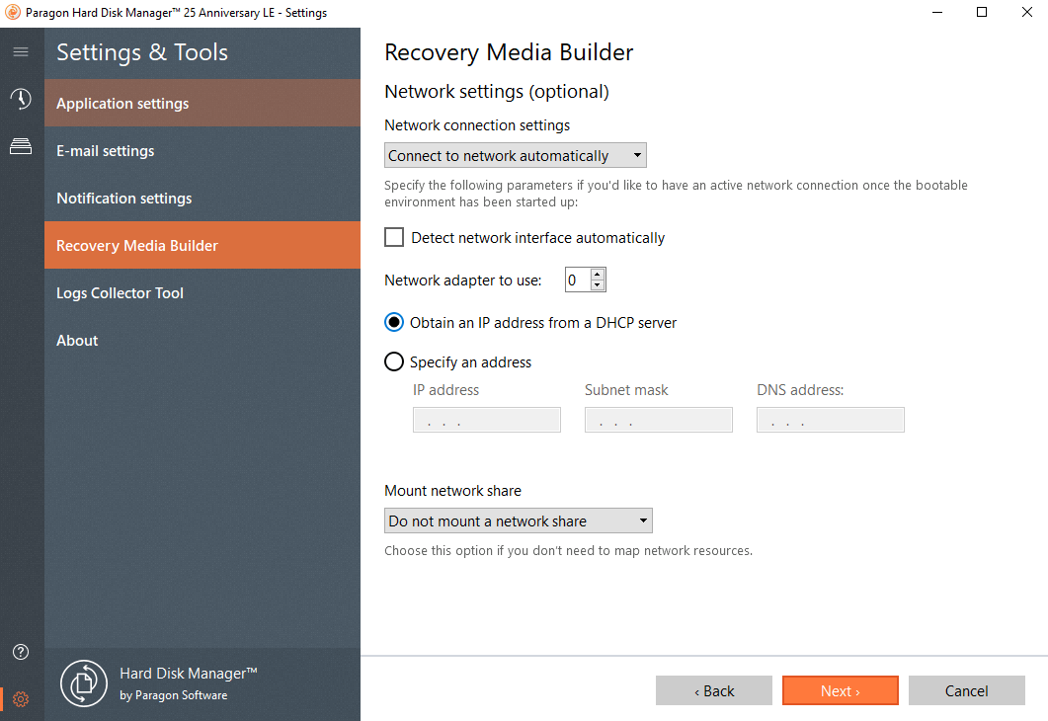Click the settings gear icon
1048x721 pixels.
pos(21,699)
